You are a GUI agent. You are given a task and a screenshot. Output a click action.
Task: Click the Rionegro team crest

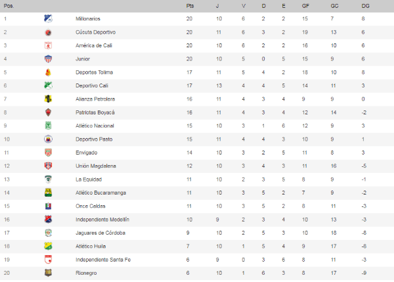click(48, 273)
